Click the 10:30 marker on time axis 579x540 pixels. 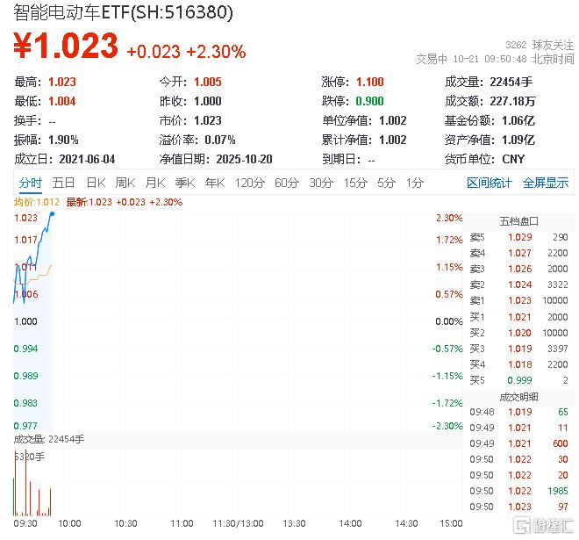(x=125, y=523)
